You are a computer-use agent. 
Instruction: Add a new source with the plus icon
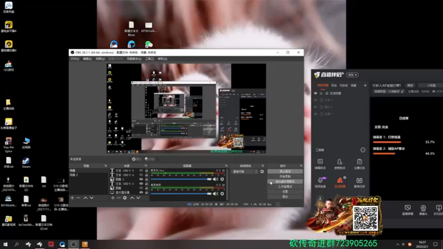click(x=113, y=198)
